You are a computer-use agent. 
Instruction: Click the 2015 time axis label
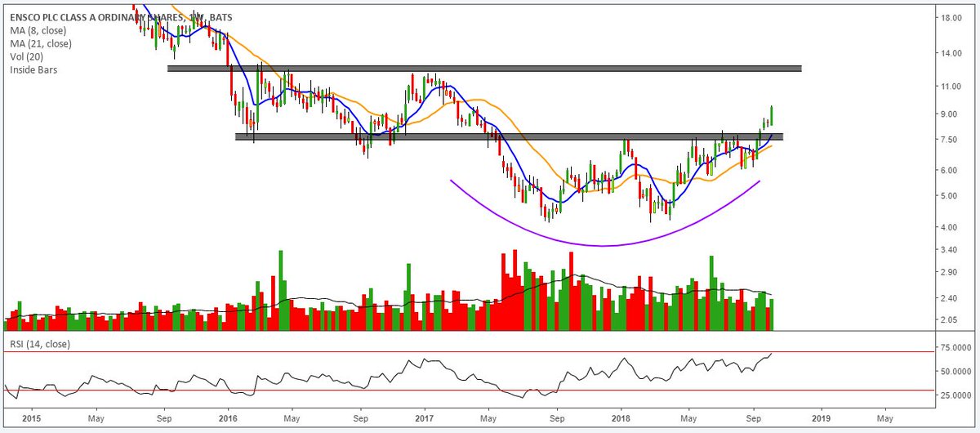pos(32,418)
